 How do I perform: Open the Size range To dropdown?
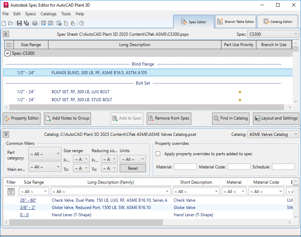point(81,168)
